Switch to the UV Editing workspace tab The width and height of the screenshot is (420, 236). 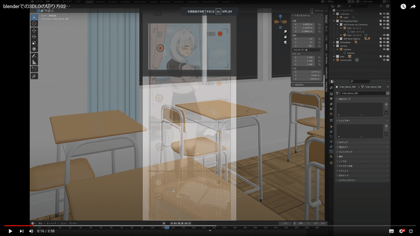125,1
